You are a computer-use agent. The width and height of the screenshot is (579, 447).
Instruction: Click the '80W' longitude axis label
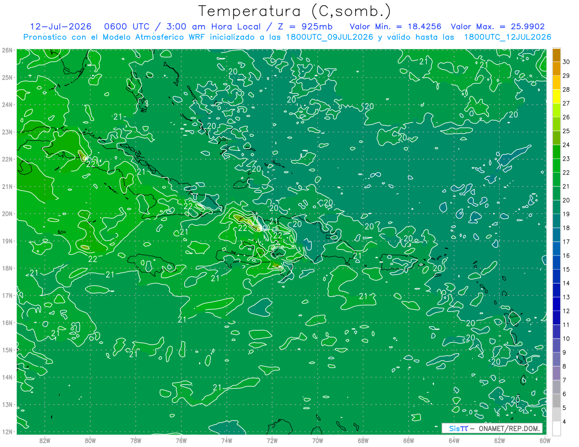[90, 440]
